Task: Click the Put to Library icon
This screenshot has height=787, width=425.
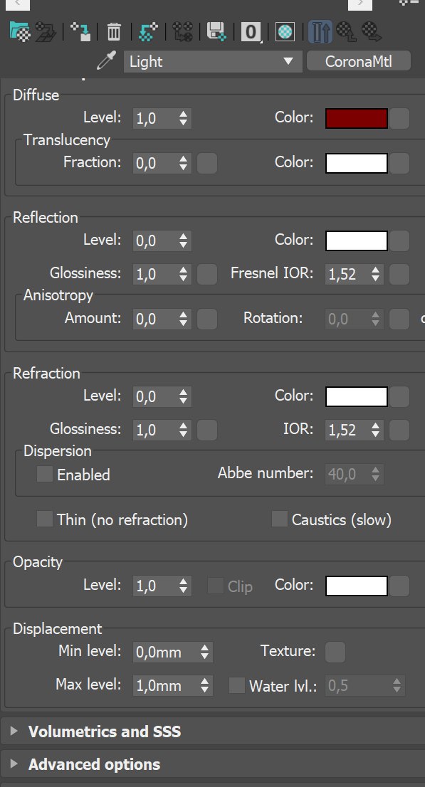Action: [x=217, y=32]
